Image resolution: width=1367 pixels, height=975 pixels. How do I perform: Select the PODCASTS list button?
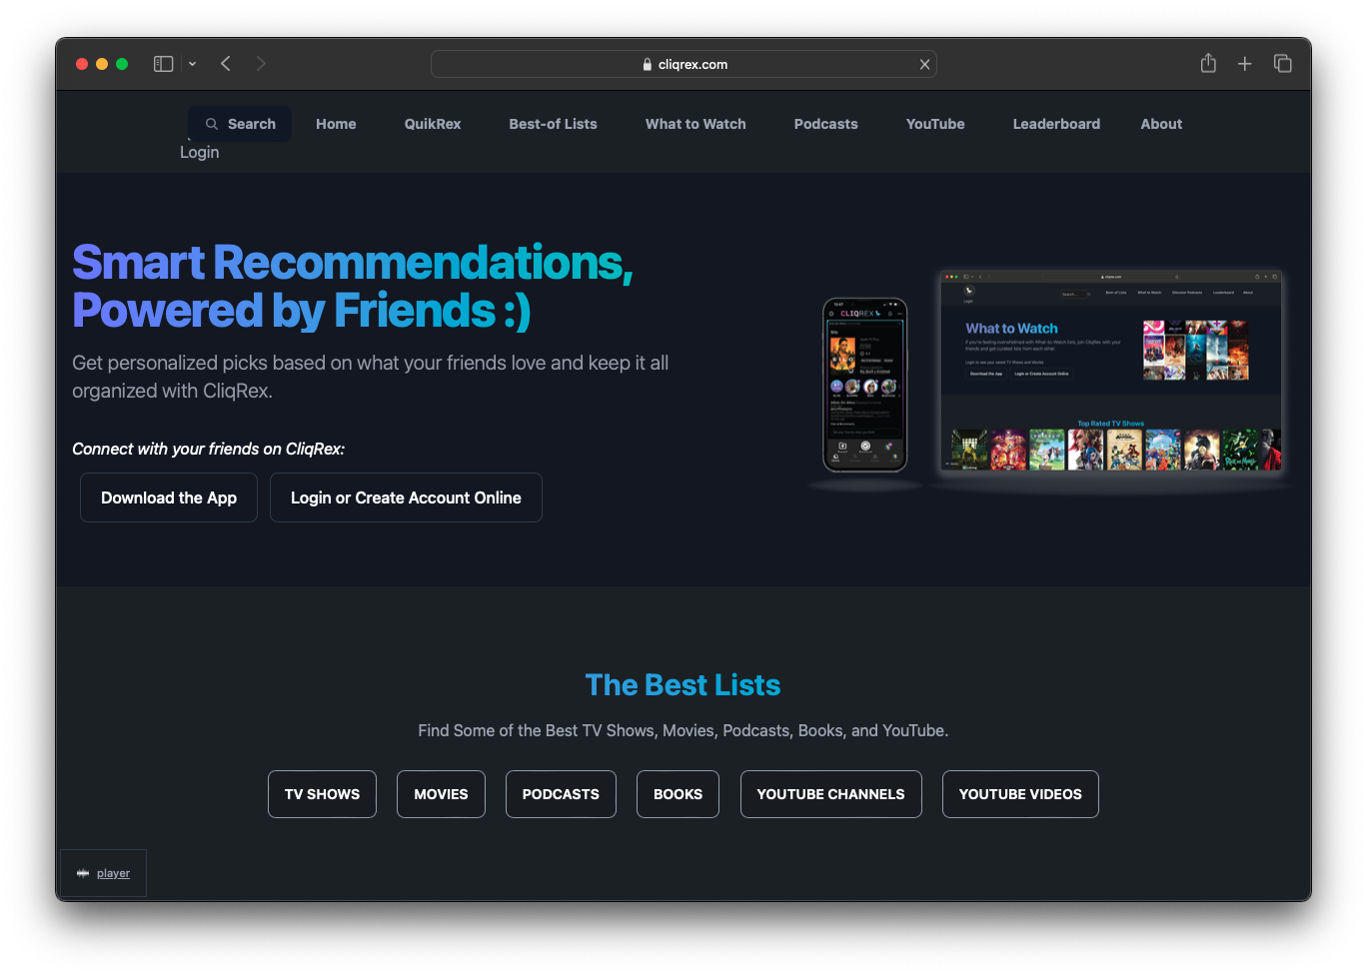point(561,794)
